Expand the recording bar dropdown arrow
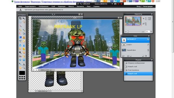 [112, 4]
